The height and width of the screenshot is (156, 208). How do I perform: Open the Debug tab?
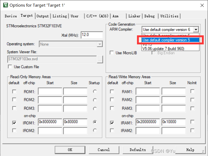150,16
